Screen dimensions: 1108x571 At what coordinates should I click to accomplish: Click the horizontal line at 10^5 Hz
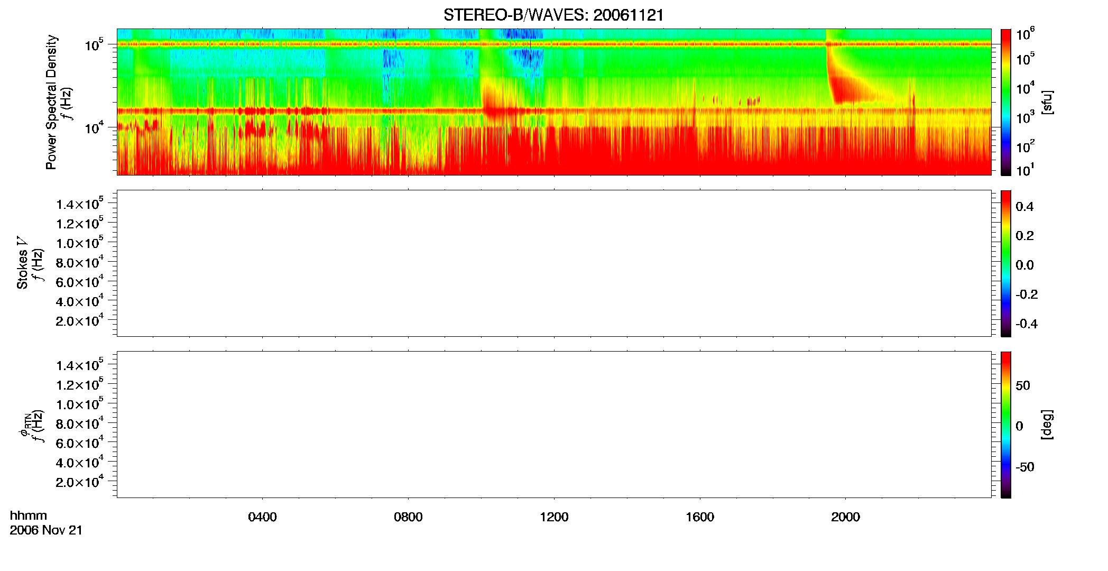554,44
